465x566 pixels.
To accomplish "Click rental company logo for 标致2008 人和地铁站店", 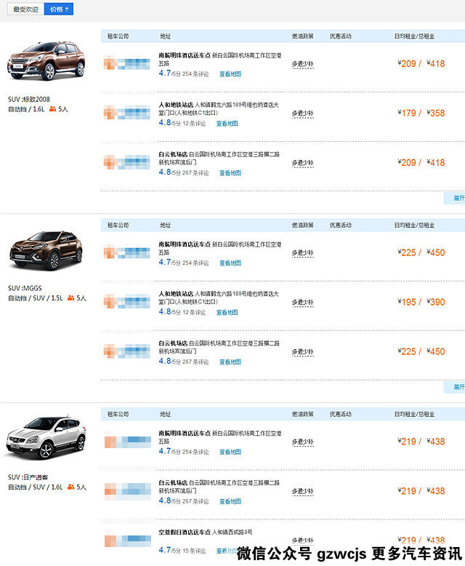I will tap(126, 113).
